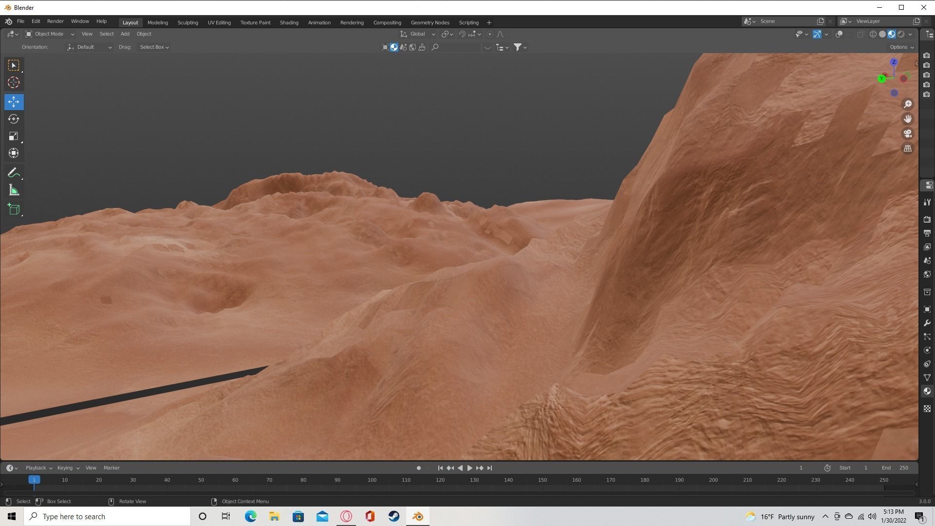
Task: Click the zoom view magnifier gizmo
Action: pyautogui.click(x=908, y=104)
